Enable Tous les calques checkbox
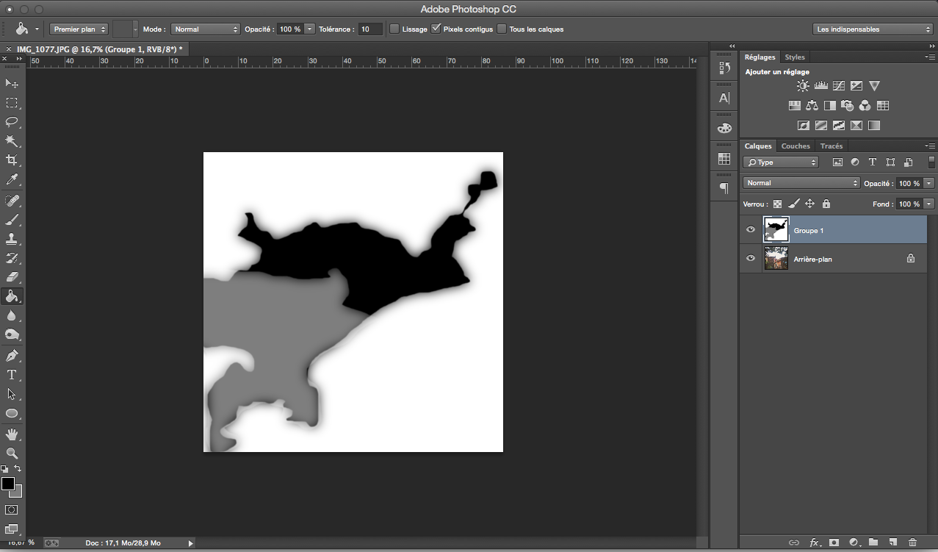This screenshot has width=938, height=552. coord(502,29)
